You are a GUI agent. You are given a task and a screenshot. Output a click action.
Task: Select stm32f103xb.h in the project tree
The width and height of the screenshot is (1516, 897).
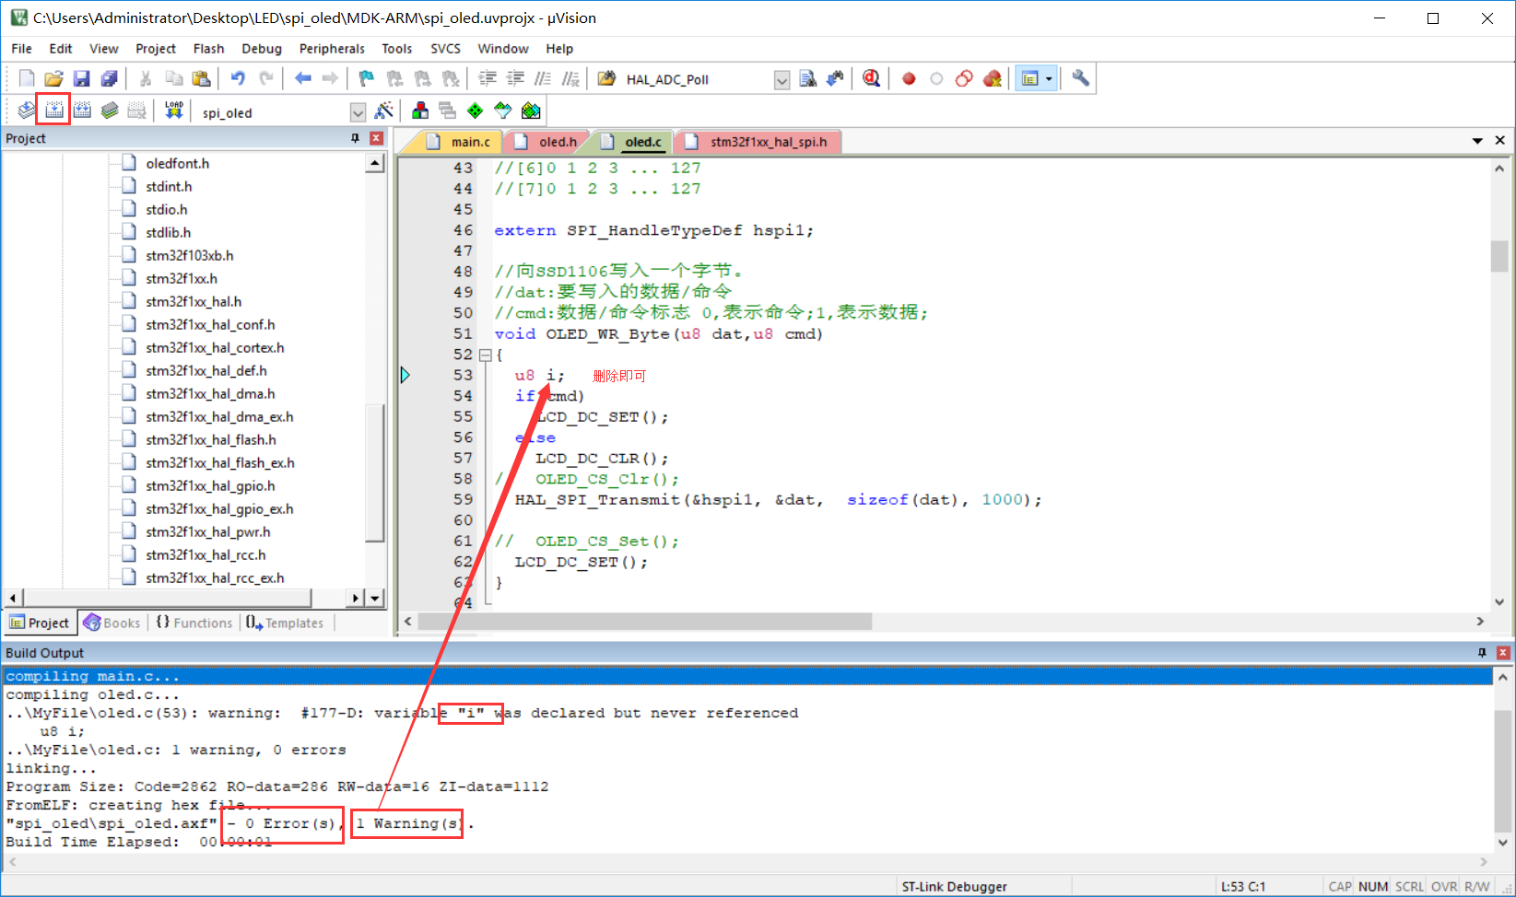pyautogui.click(x=189, y=255)
